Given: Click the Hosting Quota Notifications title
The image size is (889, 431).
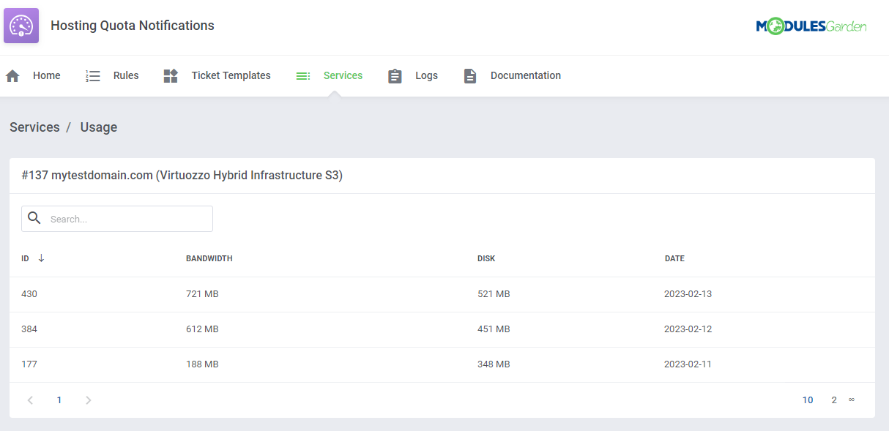Looking at the screenshot, I should pos(133,26).
